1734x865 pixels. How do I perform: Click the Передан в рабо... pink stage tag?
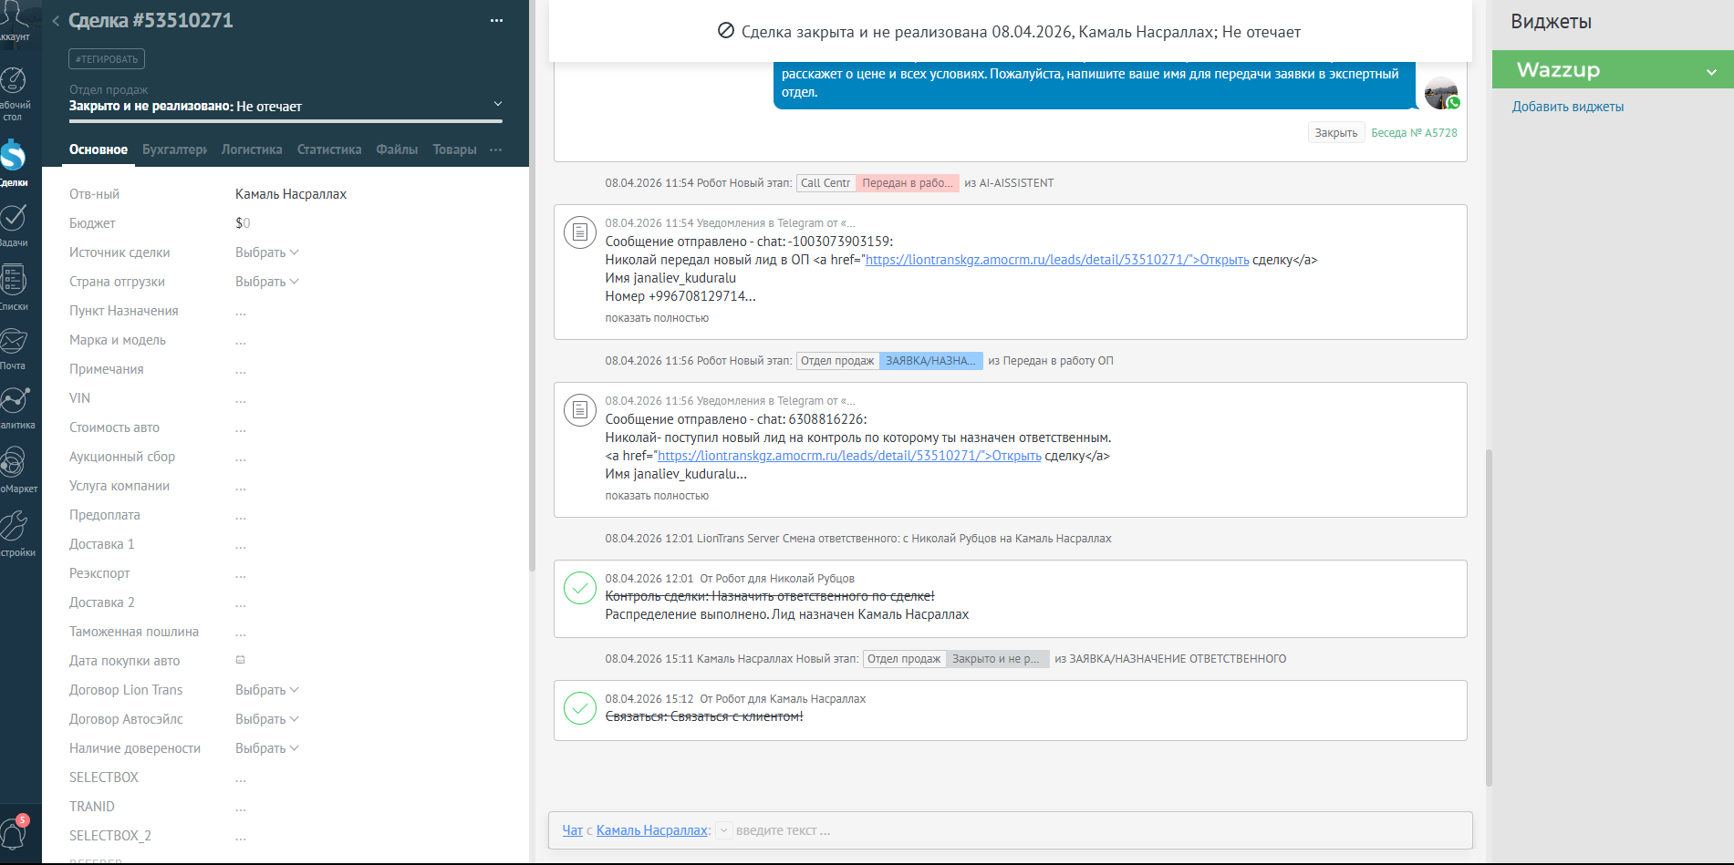click(x=908, y=183)
